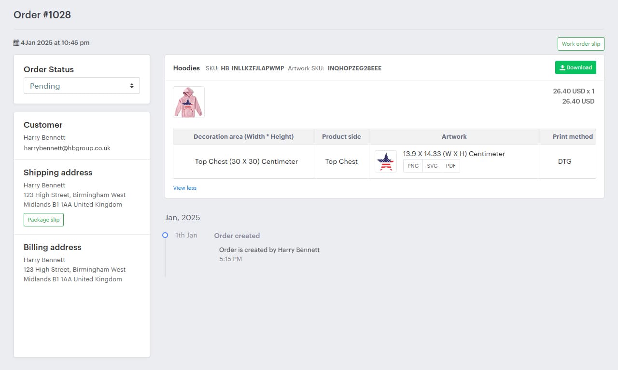
Task: Click the up-down arrows on the Pending selector
Action: click(132, 85)
